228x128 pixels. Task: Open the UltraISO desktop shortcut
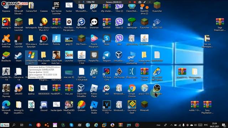click(x=19, y=90)
